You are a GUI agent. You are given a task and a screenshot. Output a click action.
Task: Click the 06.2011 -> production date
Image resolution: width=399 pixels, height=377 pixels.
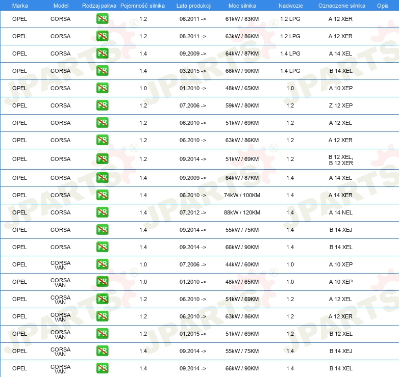[193, 19]
